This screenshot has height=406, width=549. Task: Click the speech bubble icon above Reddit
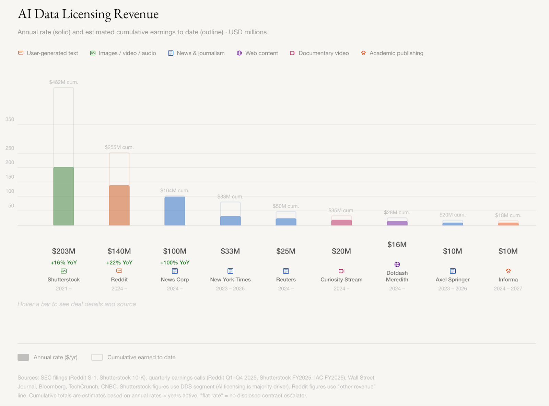(x=119, y=271)
